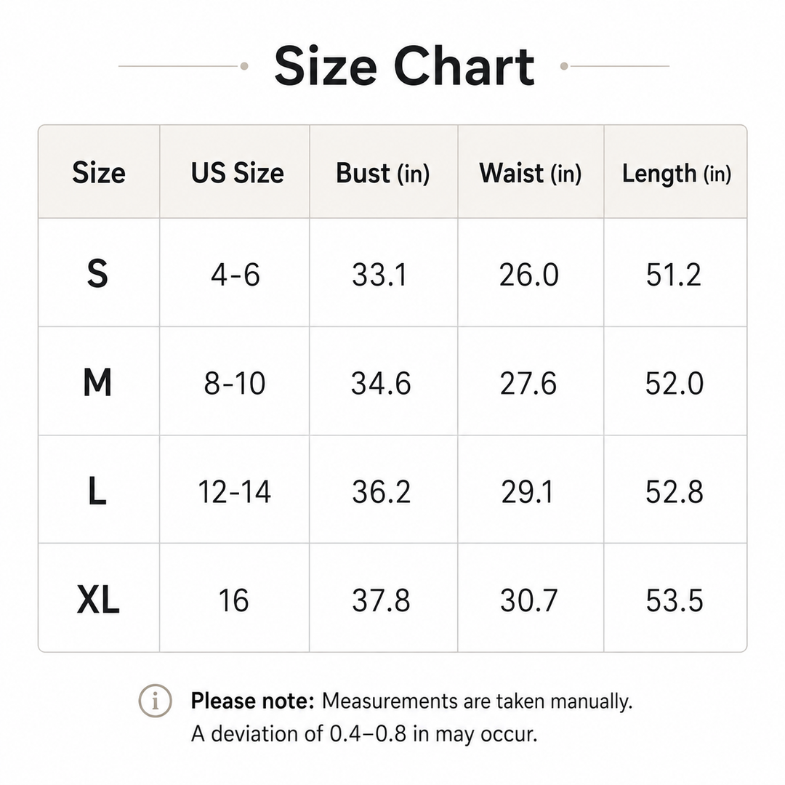Click the Length (in) column header
Screen dimensions: 785x785
click(677, 174)
